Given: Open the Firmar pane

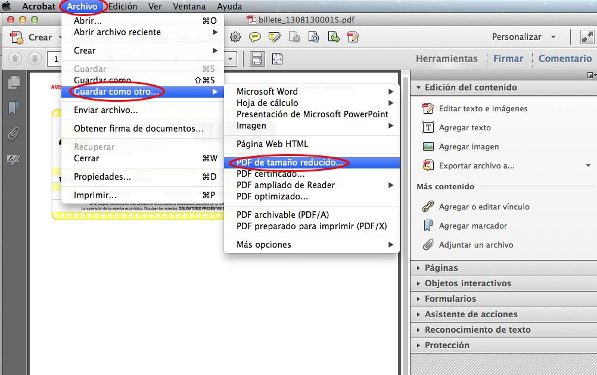Looking at the screenshot, I should point(508,58).
